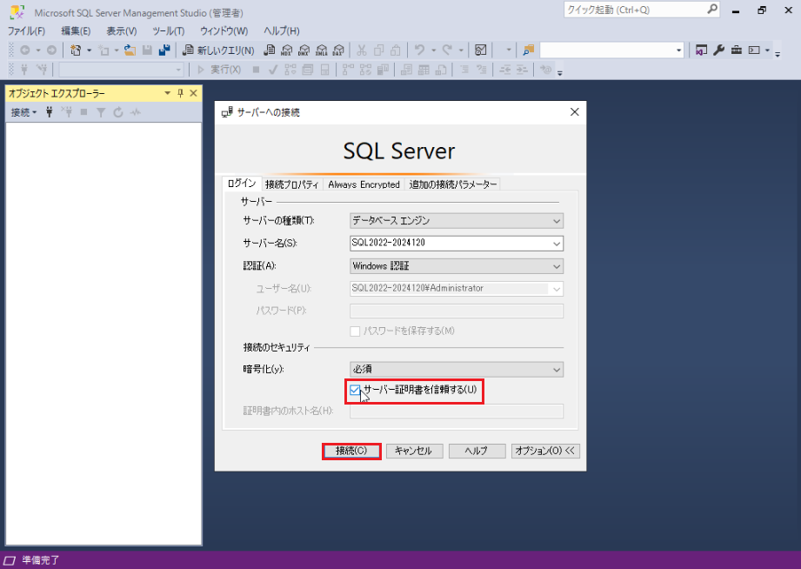The height and width of the screenshot is (569, 801).
Task: Click the Undo arrow icon
Action: [420, 50]
